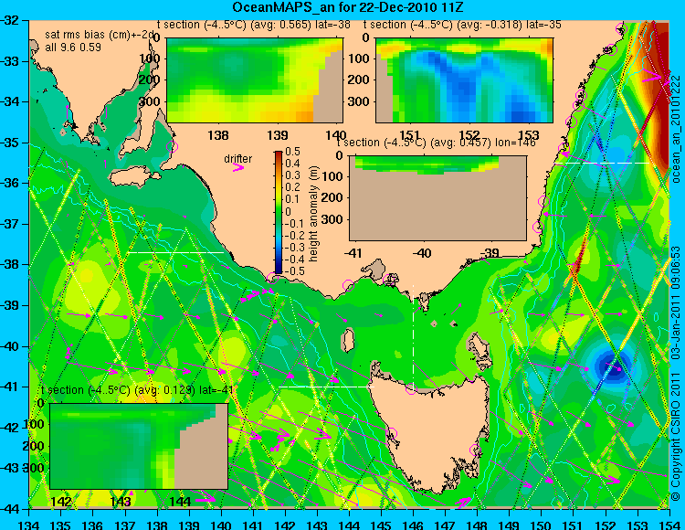Click the 154 longitude label on bottom axis
This screenshot has height=530, width=685.
669,525
